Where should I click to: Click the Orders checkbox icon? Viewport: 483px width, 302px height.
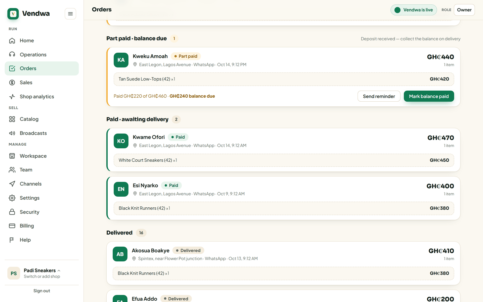pyautogui.click(x=12, y=68)
